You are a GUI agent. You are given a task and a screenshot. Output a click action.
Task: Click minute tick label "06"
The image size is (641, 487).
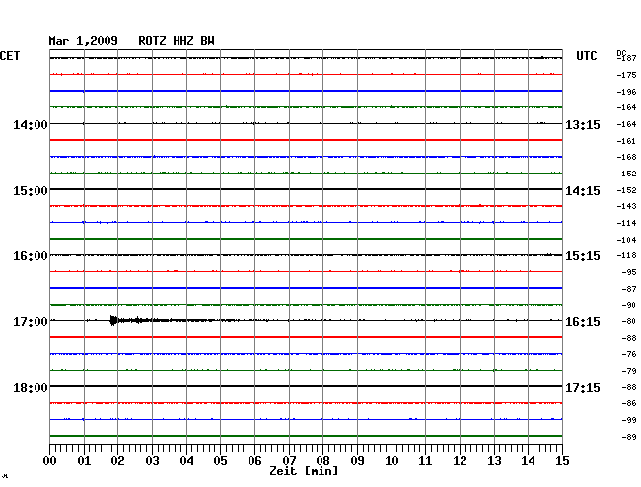pos(254,460)
